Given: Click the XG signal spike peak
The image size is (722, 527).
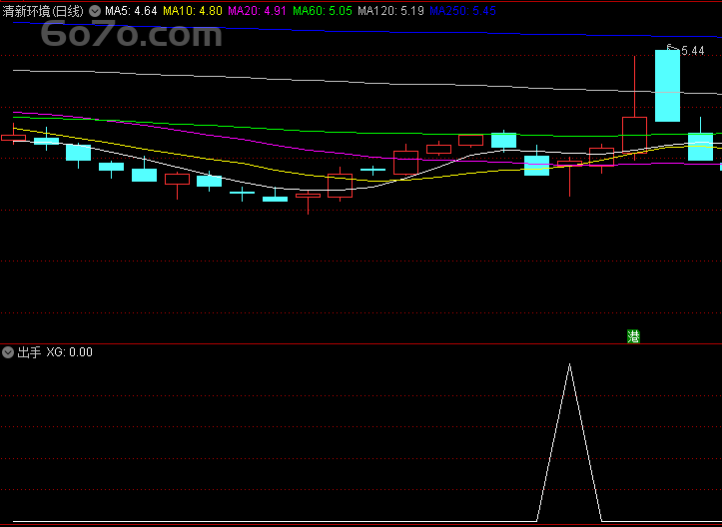Looking at the screenshot, I should coord(569,364).
